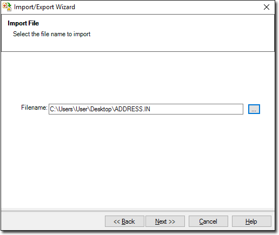Click into the Filename input field
Screen dimensions: 279x235
pyautogui.click(x=146, y=109)
